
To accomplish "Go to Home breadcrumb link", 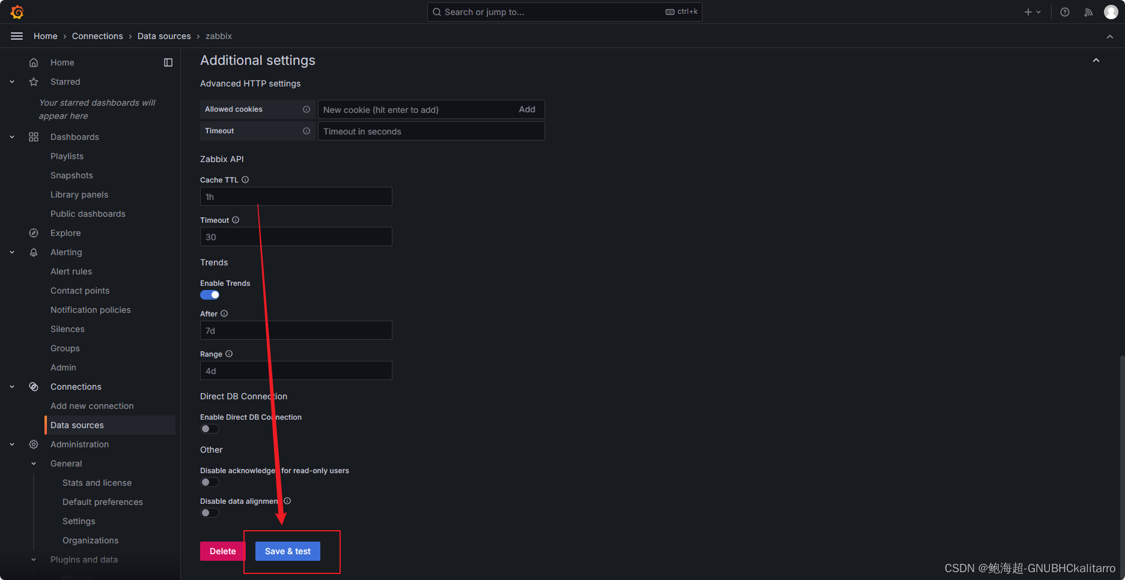I will (x=46, y=36).
